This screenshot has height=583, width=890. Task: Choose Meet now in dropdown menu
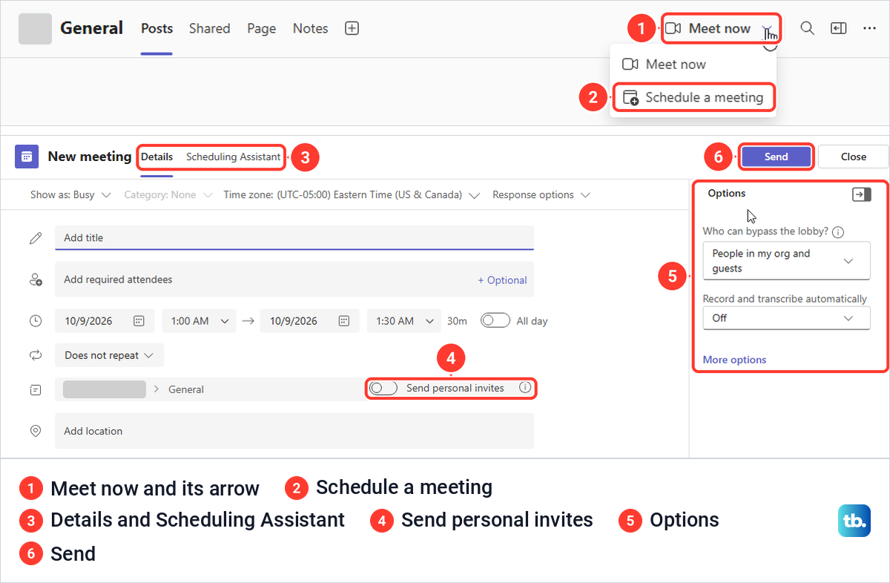693,65
